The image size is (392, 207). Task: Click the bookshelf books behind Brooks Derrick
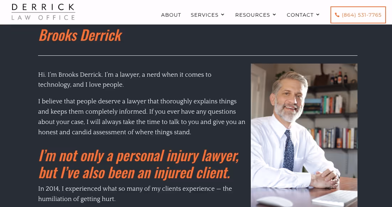tap(330, 137)
